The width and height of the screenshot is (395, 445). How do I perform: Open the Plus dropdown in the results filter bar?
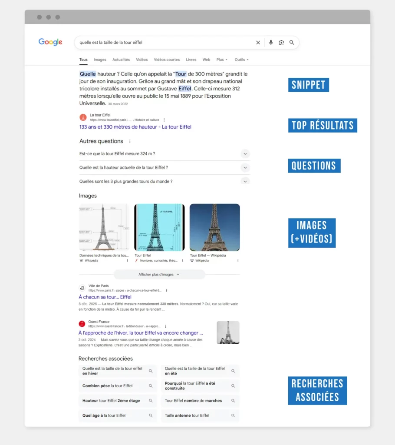[222, 60]
